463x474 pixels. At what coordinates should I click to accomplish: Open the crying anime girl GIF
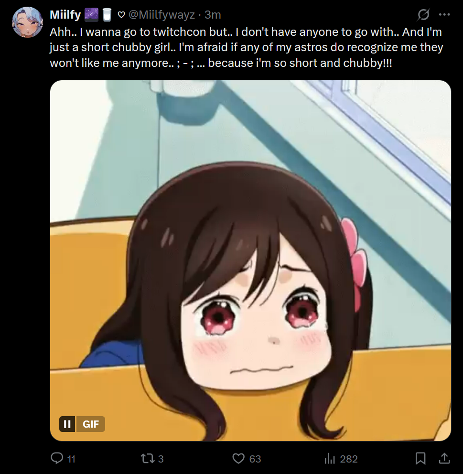pos(250,260)
